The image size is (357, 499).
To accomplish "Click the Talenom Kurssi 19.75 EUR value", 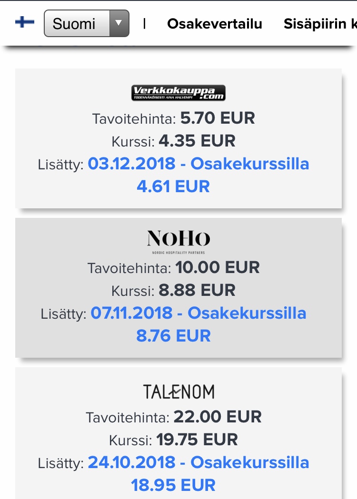I will tap(197, 440).
